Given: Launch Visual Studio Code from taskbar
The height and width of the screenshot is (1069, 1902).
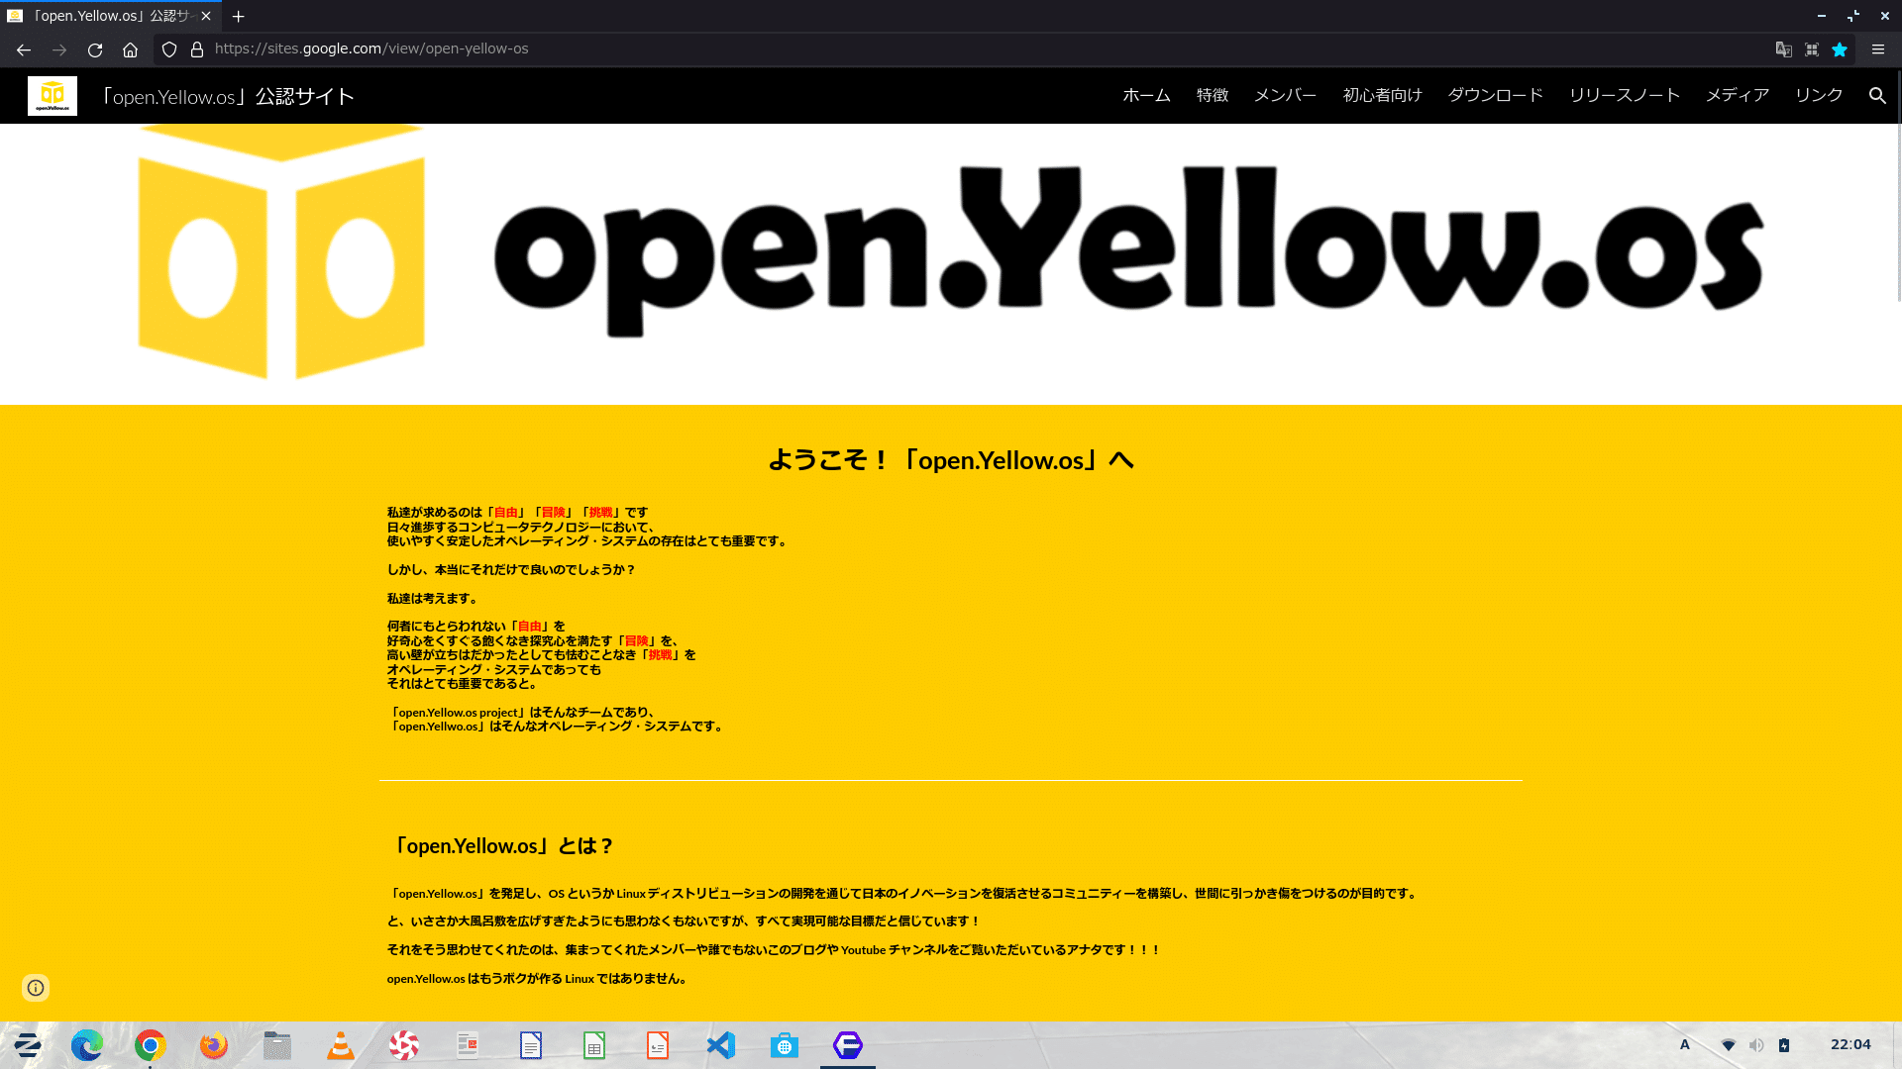Looking at the screenshot, I should [x=720, y=1045].
